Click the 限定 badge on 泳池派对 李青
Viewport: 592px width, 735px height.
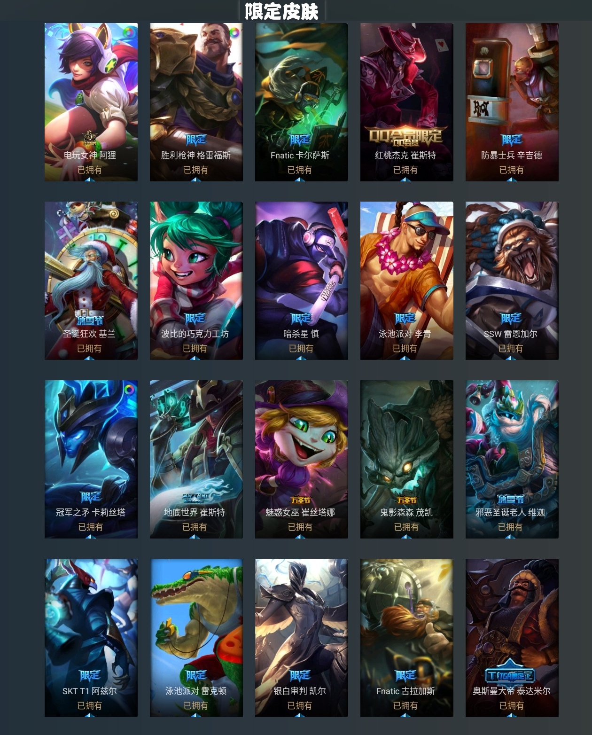coord(405,319)
